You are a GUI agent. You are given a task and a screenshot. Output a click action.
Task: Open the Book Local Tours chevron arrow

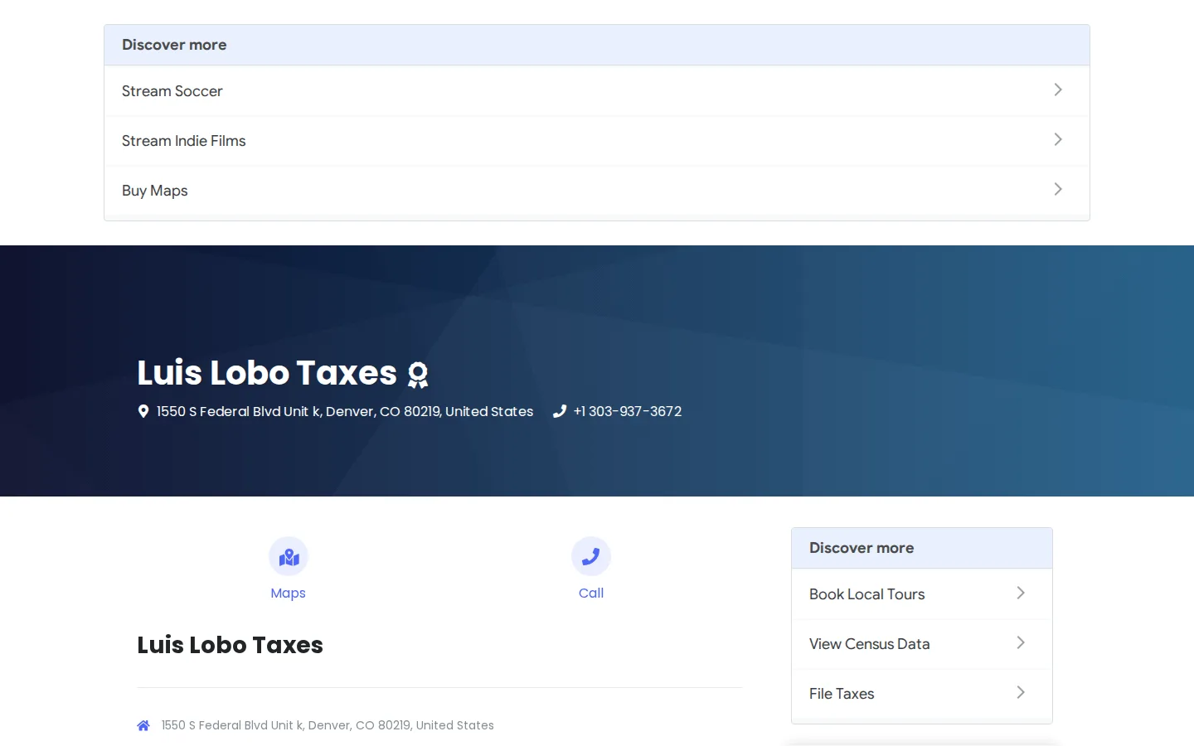point(1021,593)
